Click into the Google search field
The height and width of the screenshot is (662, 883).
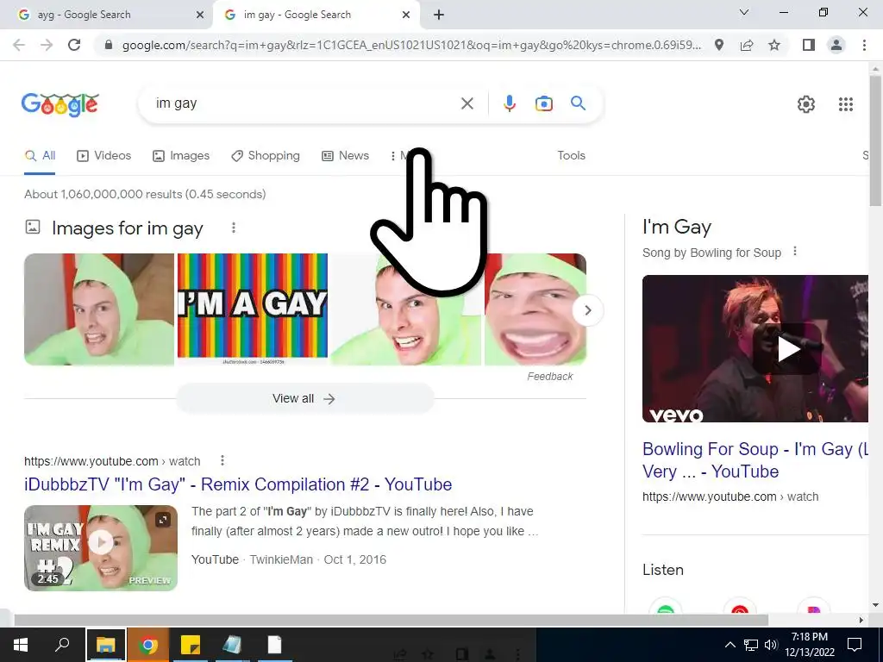pyautogui.click(x=304, y=103)
